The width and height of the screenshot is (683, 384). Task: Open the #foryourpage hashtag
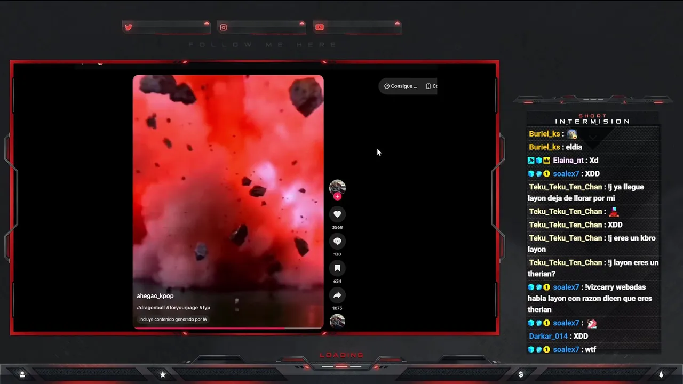tap(182, 308)
